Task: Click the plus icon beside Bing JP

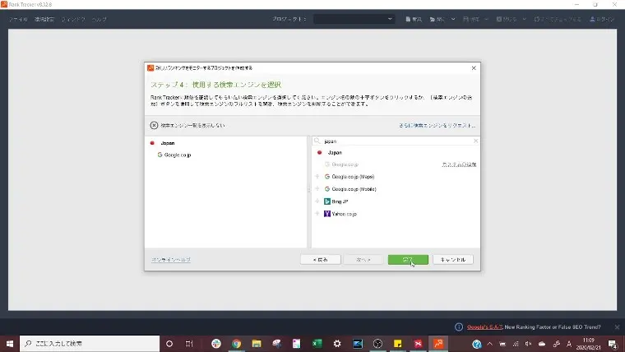Action: tap(317, 201)
